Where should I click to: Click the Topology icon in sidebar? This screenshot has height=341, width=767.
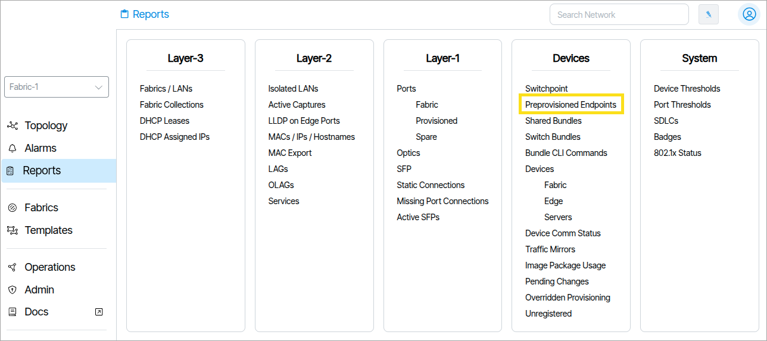pyautogui.click(x=12, y=126)
